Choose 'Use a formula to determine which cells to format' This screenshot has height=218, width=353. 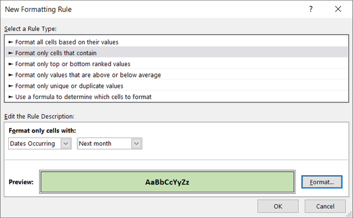pyautogui.click(x=176, y=97)
